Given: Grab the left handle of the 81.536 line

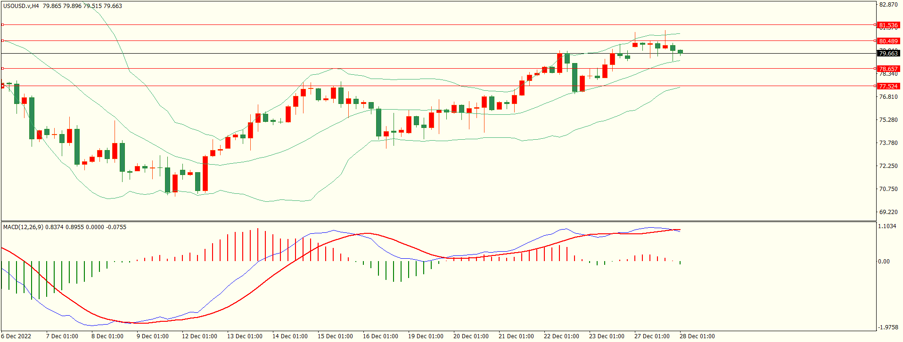Looking at the screenshot, I should (3, 24).
